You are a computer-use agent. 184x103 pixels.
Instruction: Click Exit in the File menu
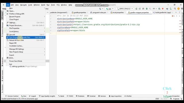[x=26, y=64]
